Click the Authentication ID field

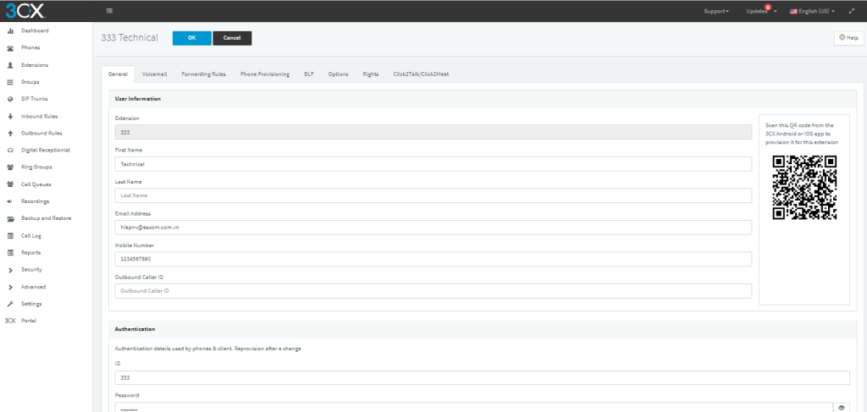(x=482, y=378)
